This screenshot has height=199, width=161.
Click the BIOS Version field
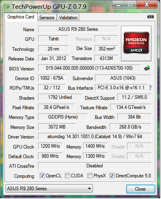(x=89, y=68)
